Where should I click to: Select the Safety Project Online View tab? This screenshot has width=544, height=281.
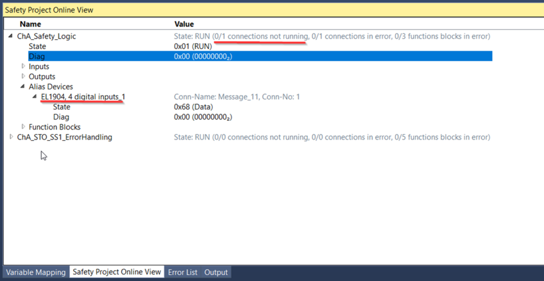point(117,271)
